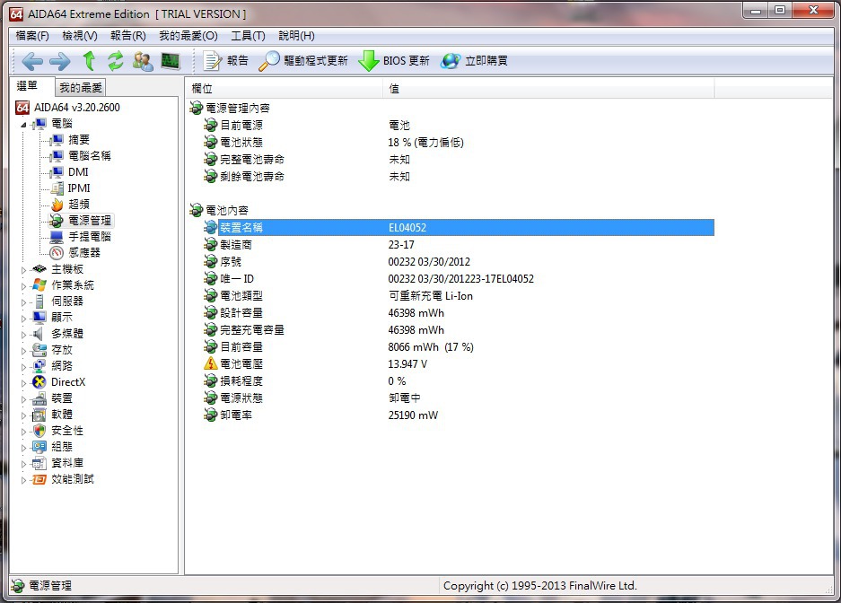
Task: Click the 值 column header
Action: tap(548, 89)
